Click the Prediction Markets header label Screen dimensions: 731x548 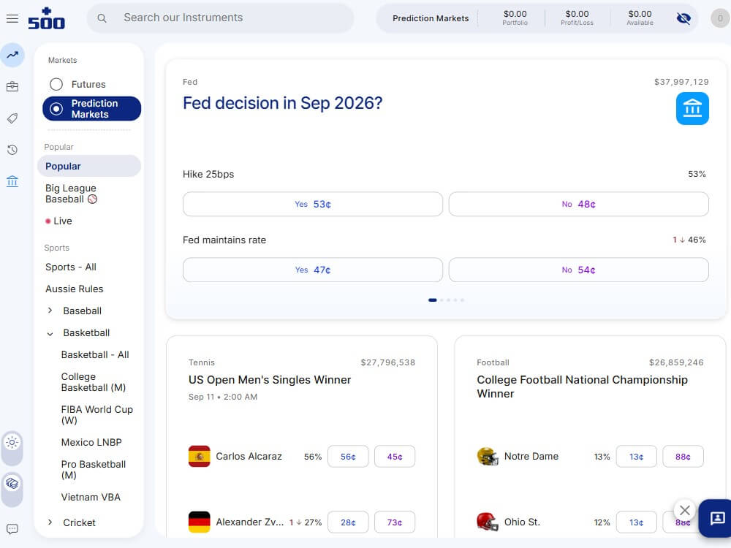click(x=431, y=18)
